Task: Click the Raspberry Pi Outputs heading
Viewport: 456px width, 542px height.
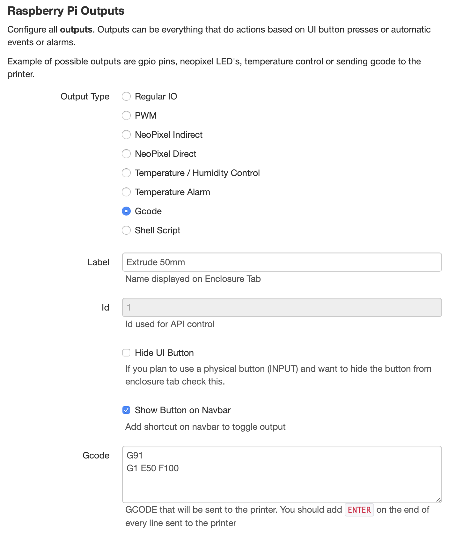Action: pyautogui.click(x=66, y=11)
